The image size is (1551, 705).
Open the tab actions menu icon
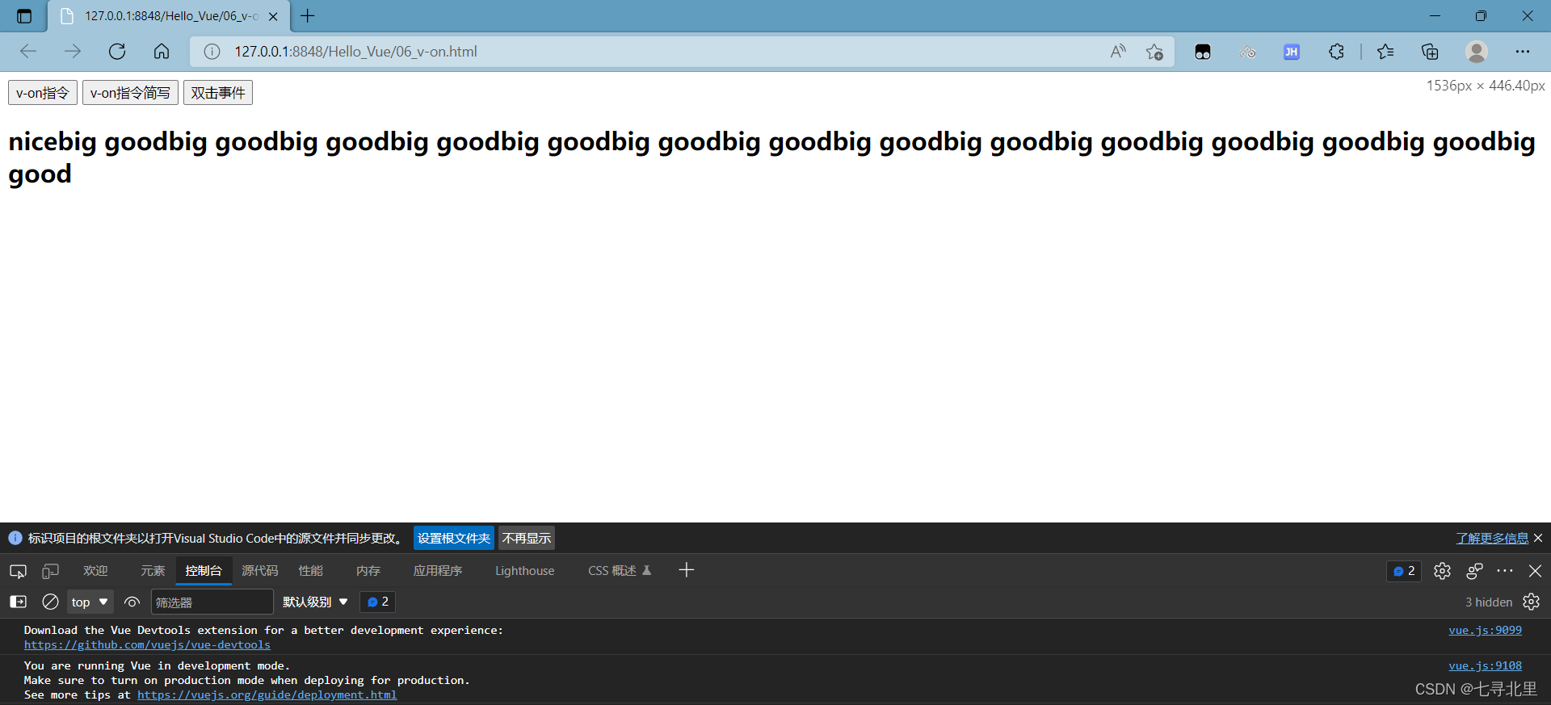click(24, 16)
